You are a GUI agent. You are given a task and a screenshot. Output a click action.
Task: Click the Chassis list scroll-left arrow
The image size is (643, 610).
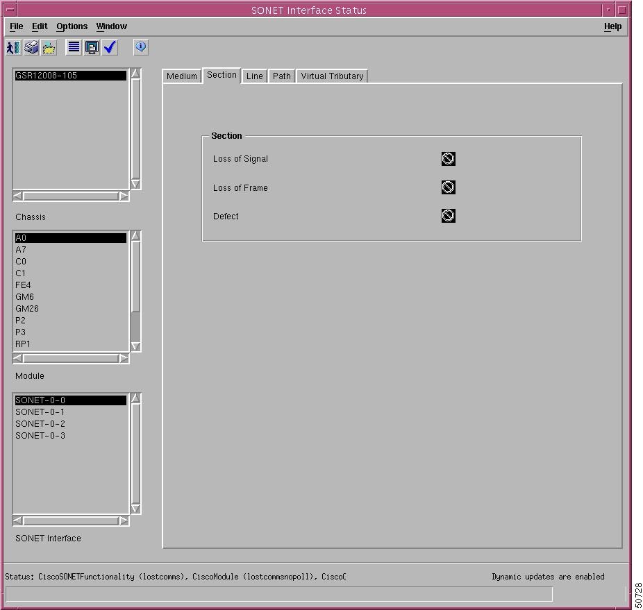click(17, 196)
